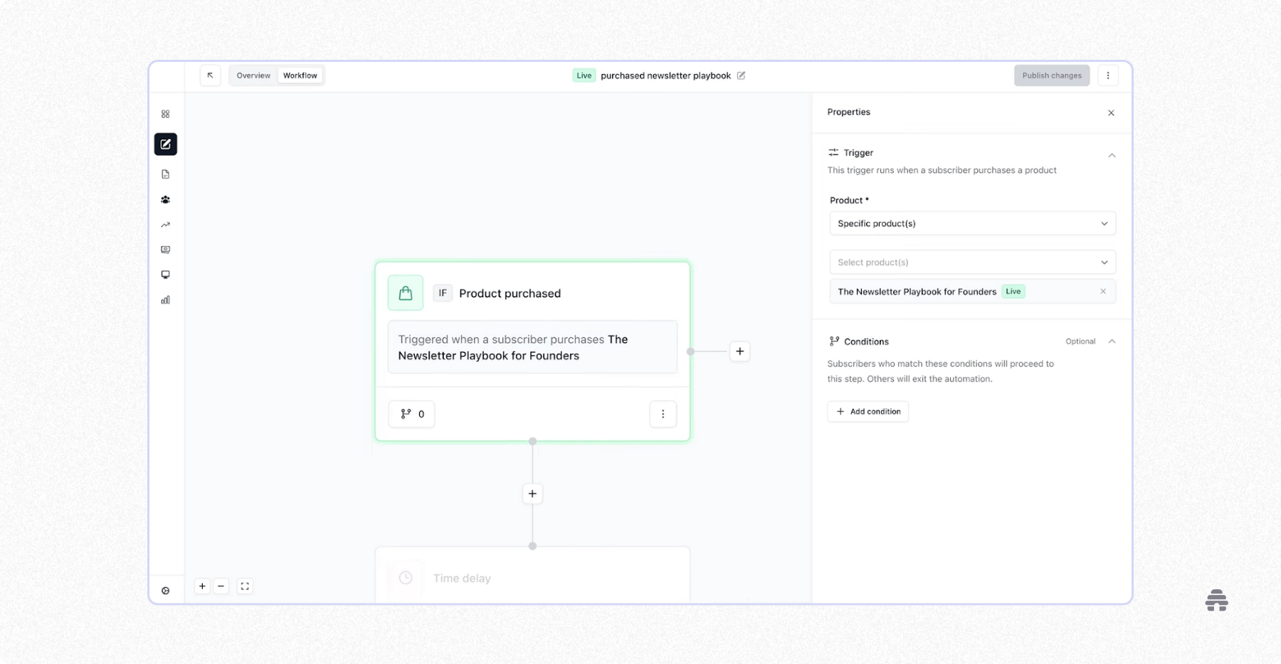Open the Specific product(s) dropdown
This screenshot has height=664, width=1281.
972,223
